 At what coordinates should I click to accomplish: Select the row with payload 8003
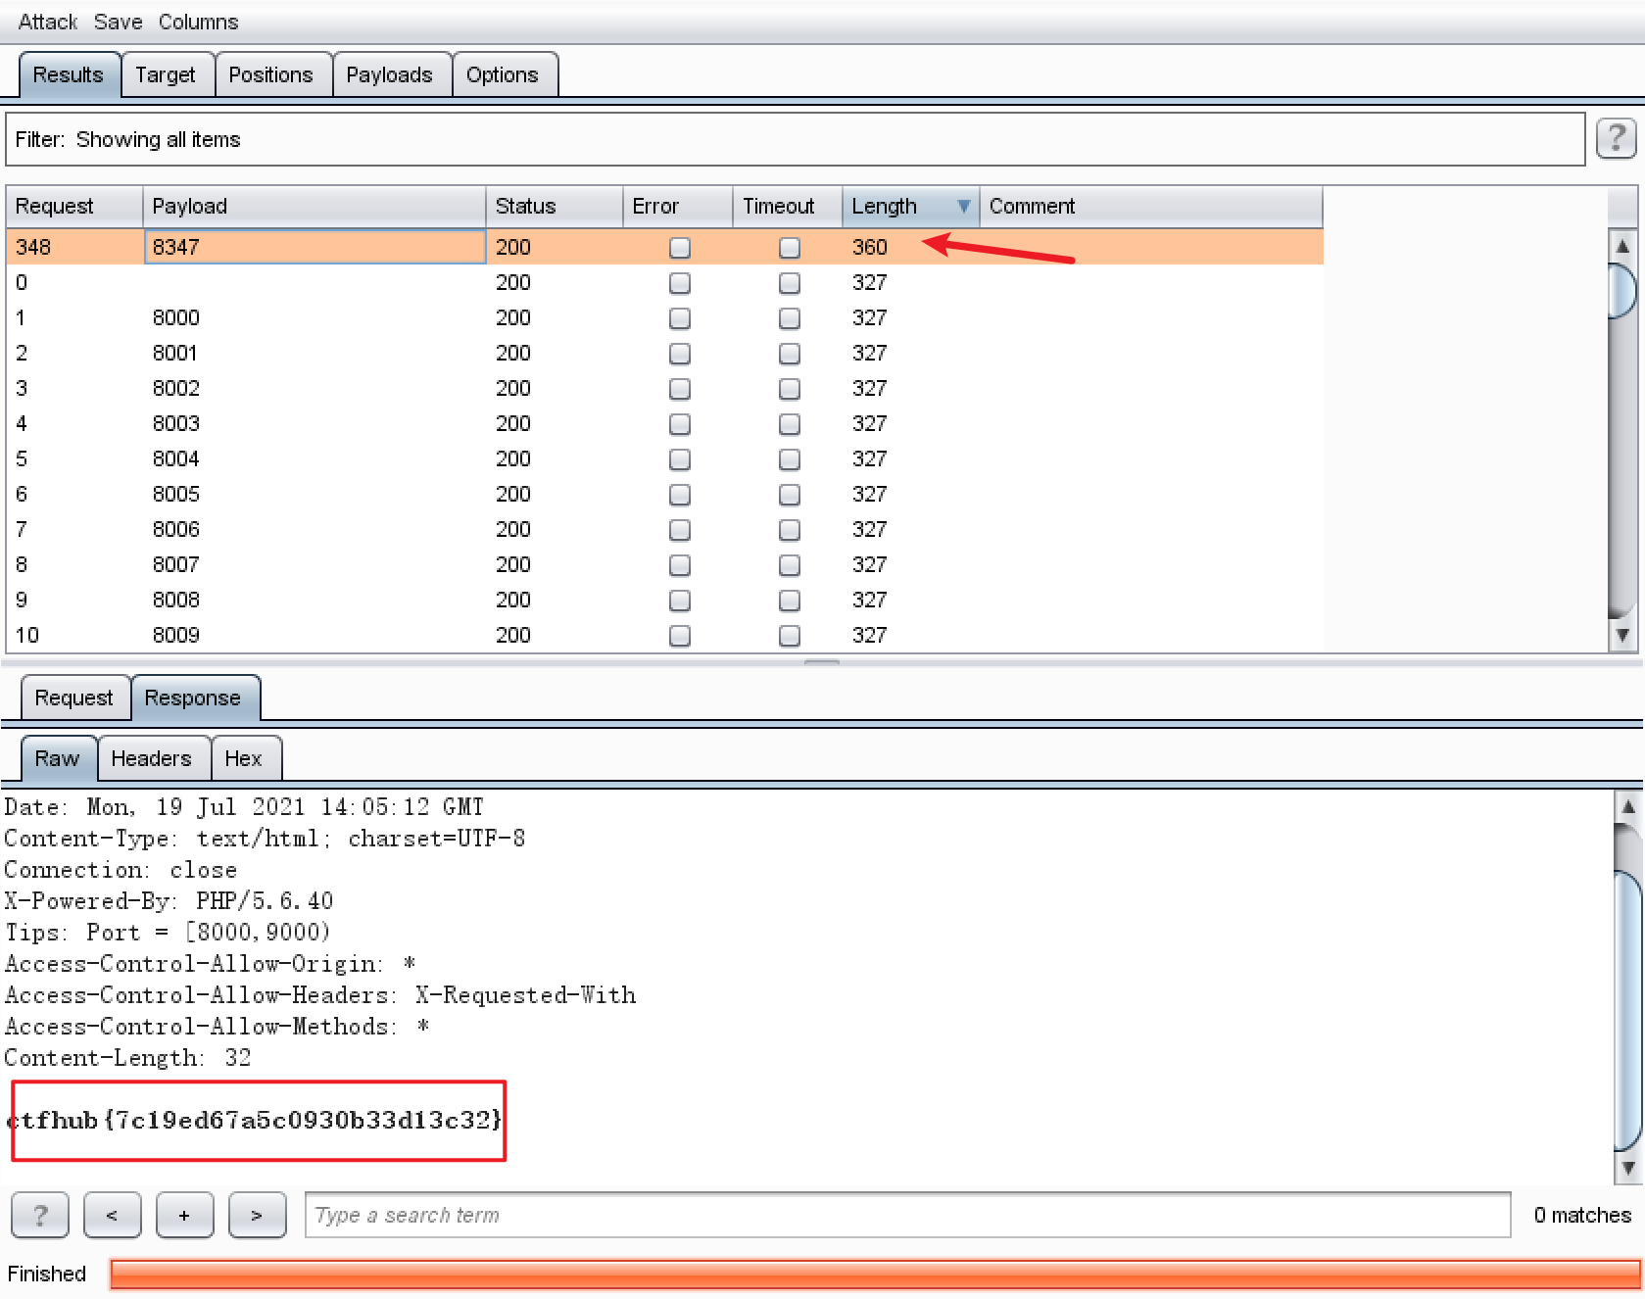pos(665,423)
